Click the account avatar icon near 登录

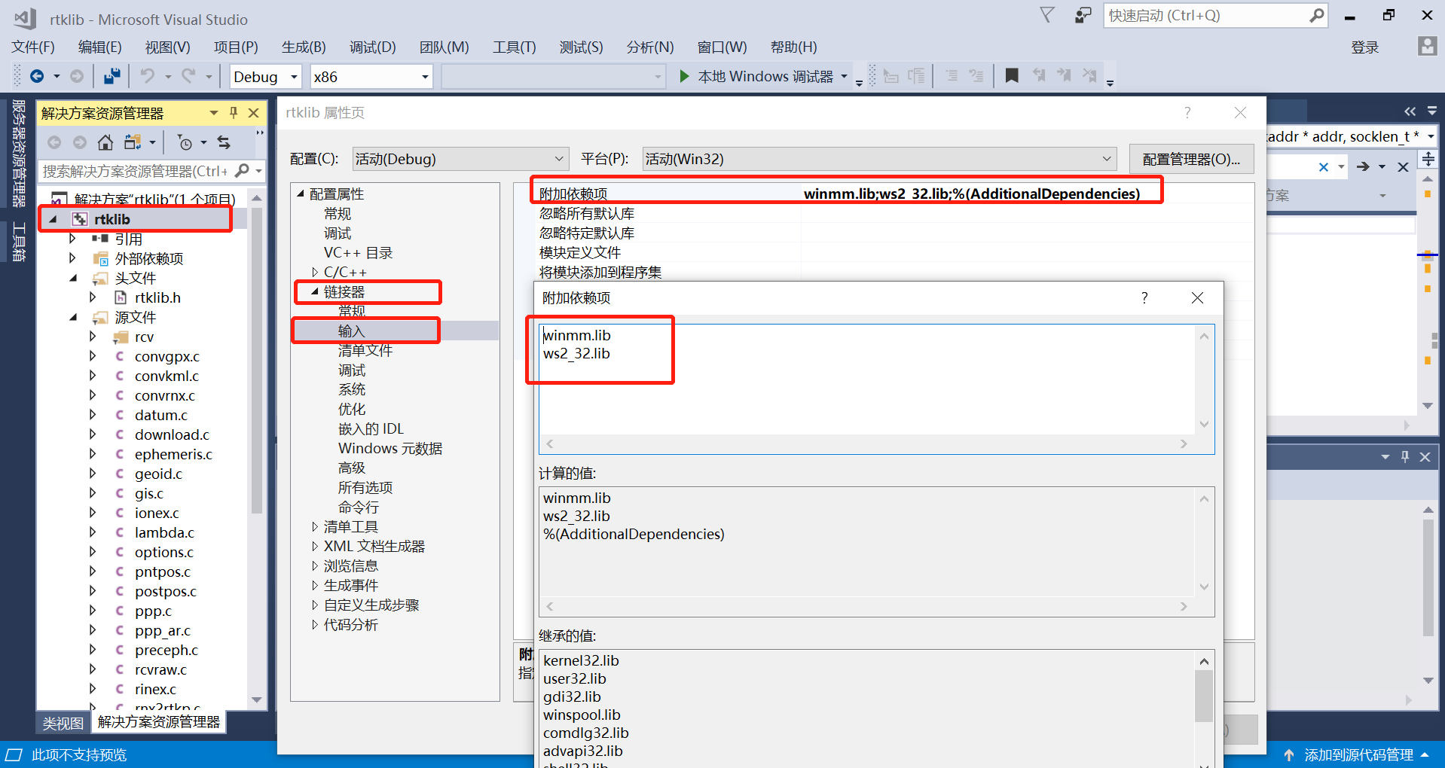point(1426,47)
